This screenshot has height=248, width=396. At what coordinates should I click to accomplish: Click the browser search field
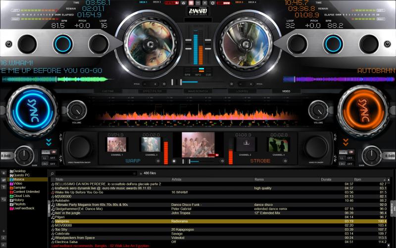(96, 173)
